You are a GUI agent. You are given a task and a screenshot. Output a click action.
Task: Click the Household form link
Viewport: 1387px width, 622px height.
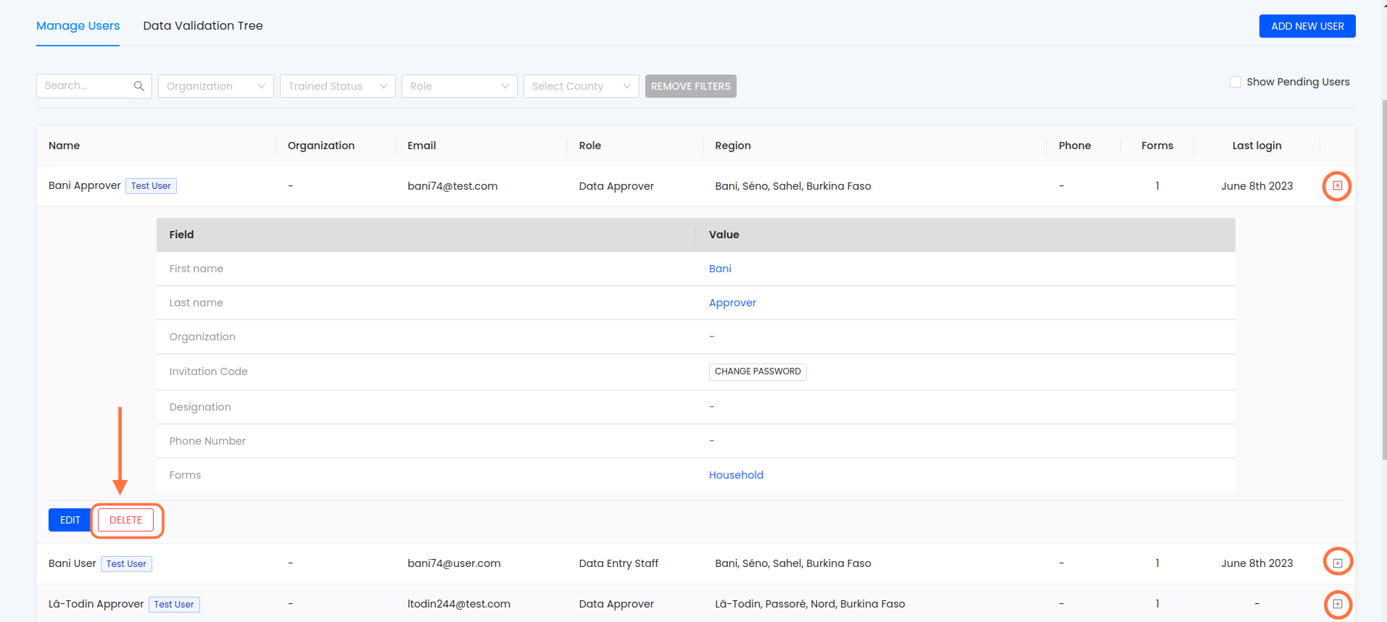pos(736,475)
